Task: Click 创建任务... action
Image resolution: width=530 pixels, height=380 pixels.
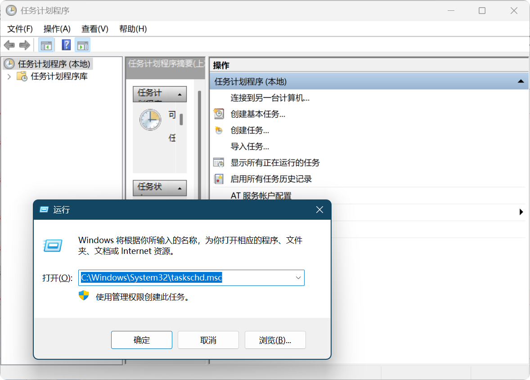Action: pyautogui.click(x=250, y=130)
